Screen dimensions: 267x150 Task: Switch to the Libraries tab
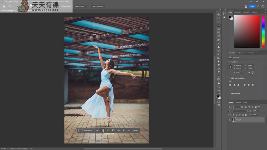(x=251, y=53)
